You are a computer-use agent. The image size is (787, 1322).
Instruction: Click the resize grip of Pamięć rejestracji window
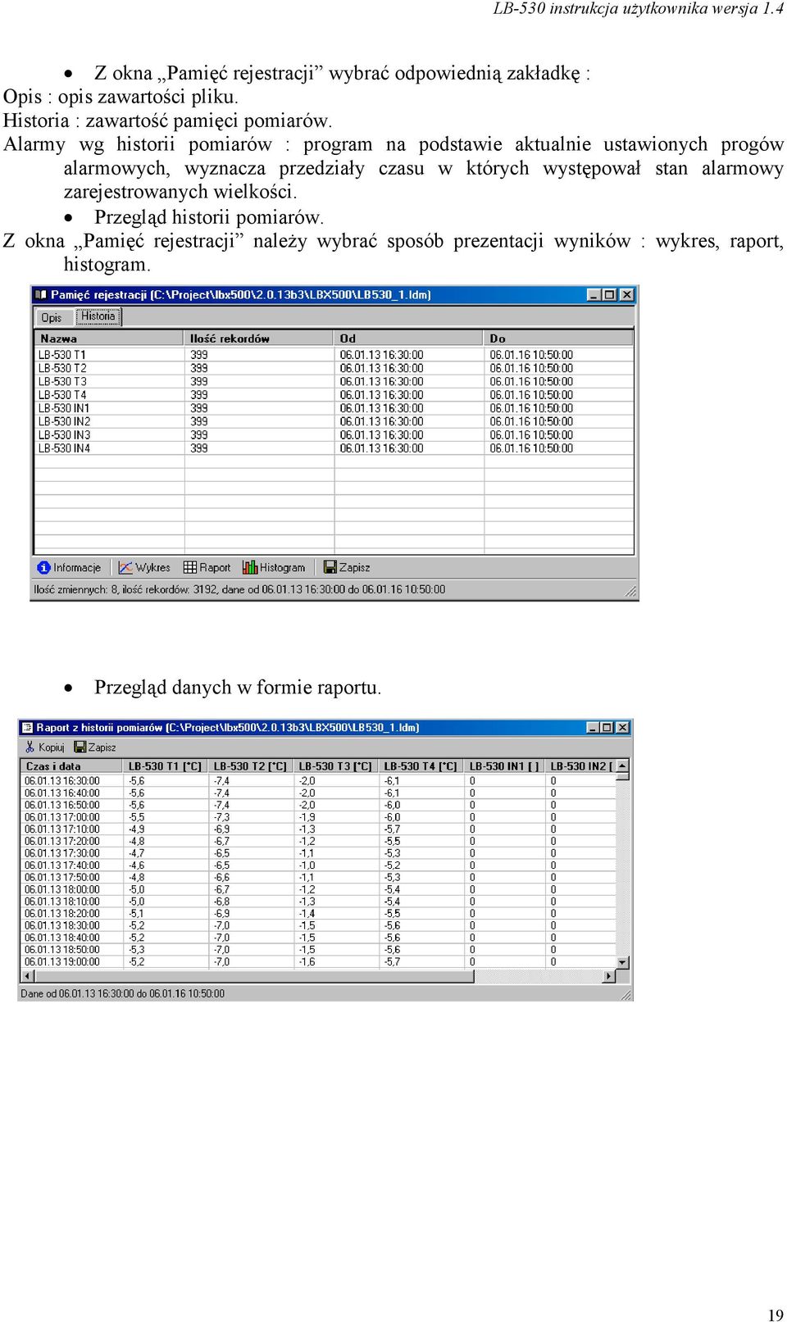tap(630, 591)
